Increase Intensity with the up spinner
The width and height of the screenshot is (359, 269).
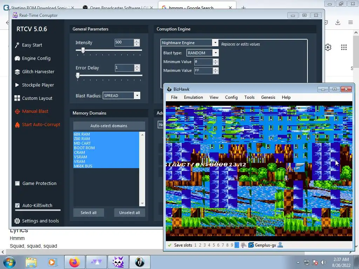click(x=137, y=41)
